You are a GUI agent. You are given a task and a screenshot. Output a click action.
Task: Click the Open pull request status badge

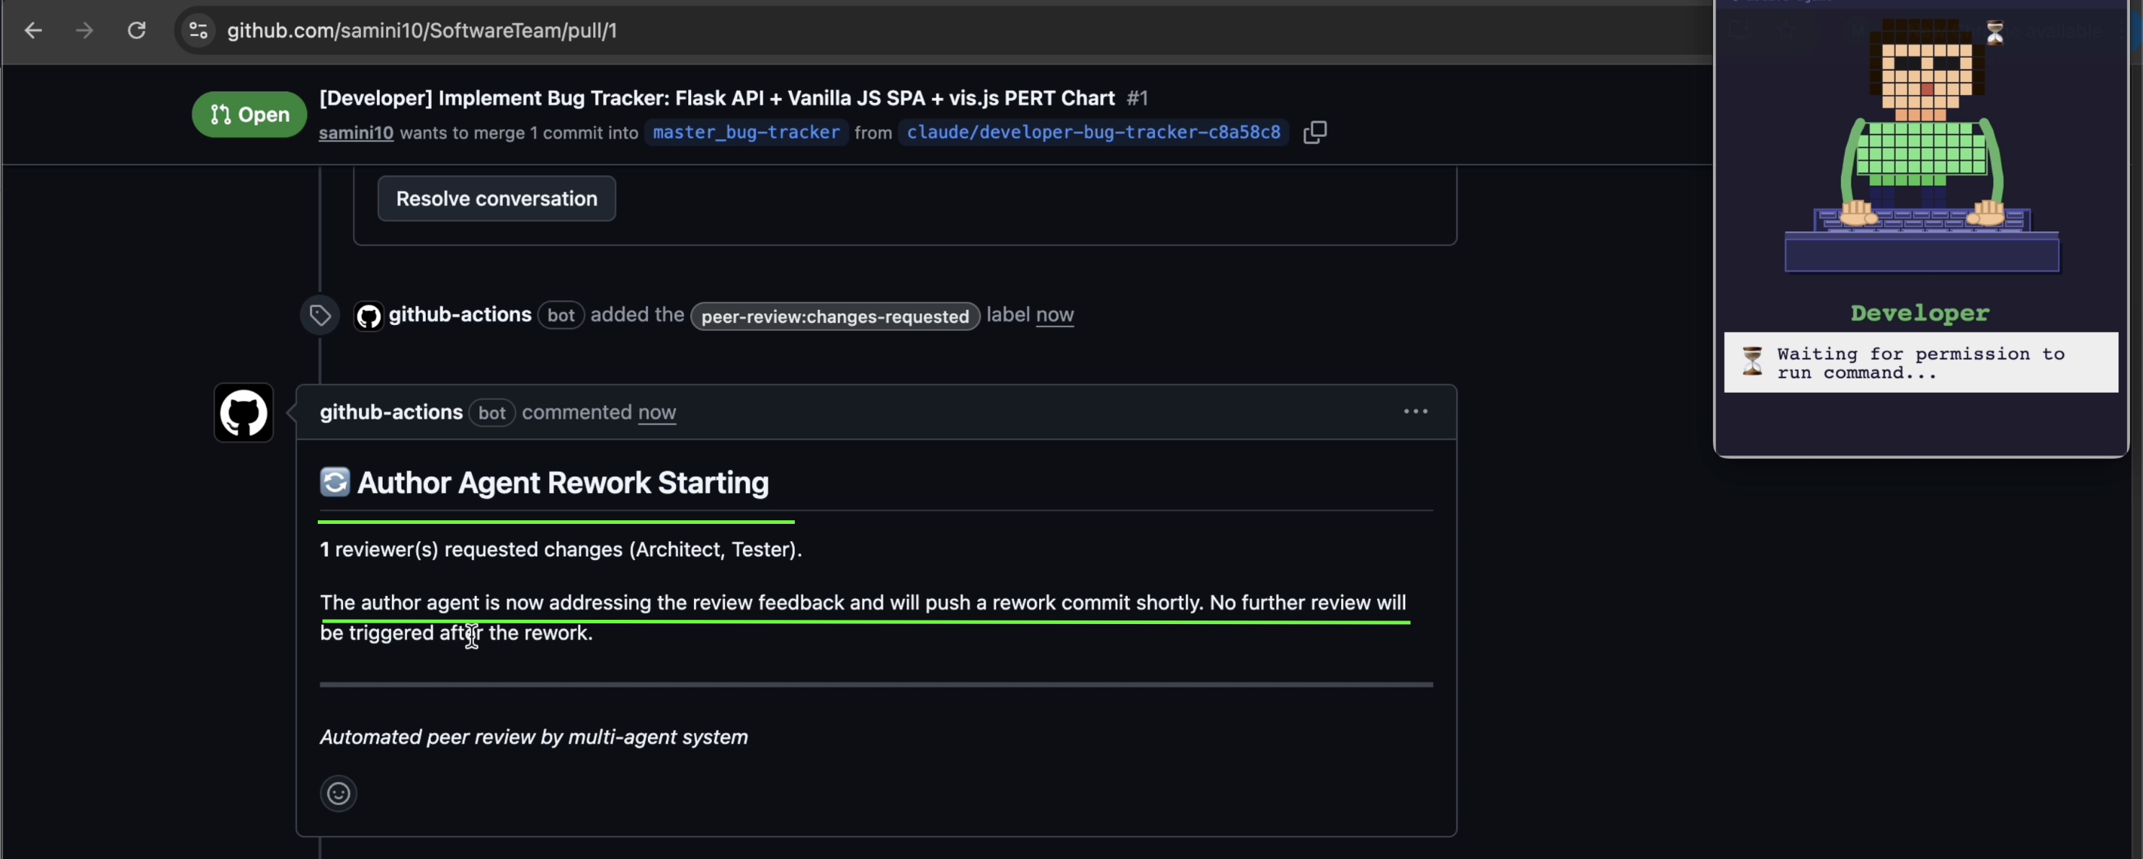click(249, 115)
